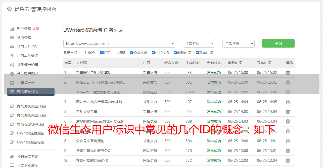Delete task row 5 自动文章采集
The width and height of the screenshot is (323, 168).
coord(288,112)
